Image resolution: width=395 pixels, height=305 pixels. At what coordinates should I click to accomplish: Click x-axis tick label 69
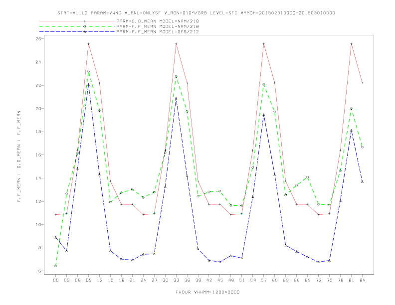coord(308,280)
